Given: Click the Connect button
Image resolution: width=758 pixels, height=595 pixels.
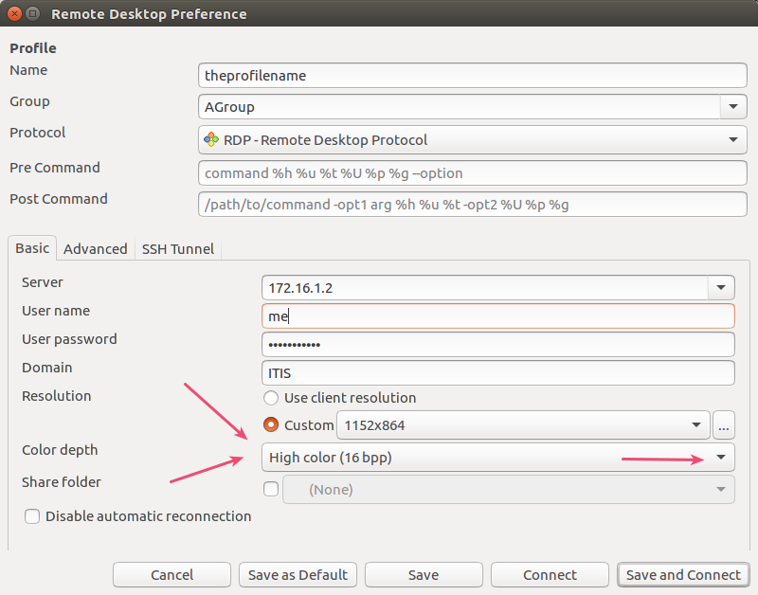Looking at the screenshot, I should [550, 575].
